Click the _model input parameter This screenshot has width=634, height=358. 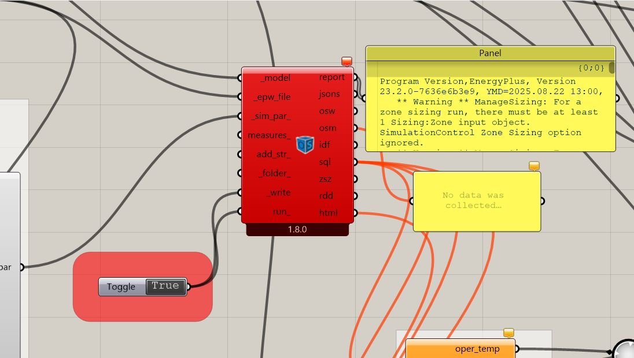(x=275, y=78)
